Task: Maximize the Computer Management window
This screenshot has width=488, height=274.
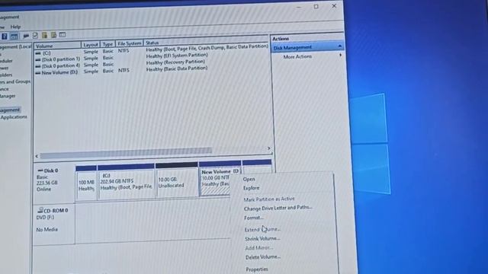Action: [316, 7]
